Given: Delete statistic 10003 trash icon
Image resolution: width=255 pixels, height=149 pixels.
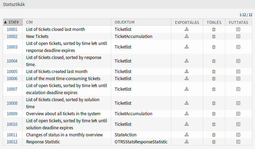Looking at the screenshot, I should (x=214, y=47).
